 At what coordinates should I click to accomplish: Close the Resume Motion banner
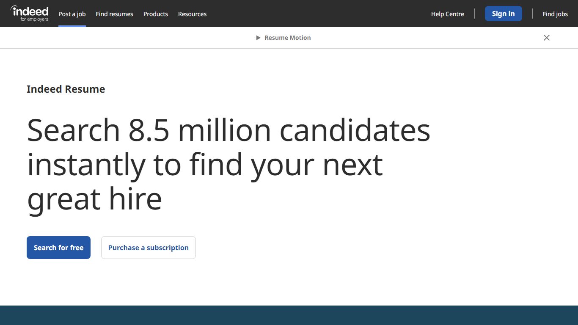tap(547, 38)
